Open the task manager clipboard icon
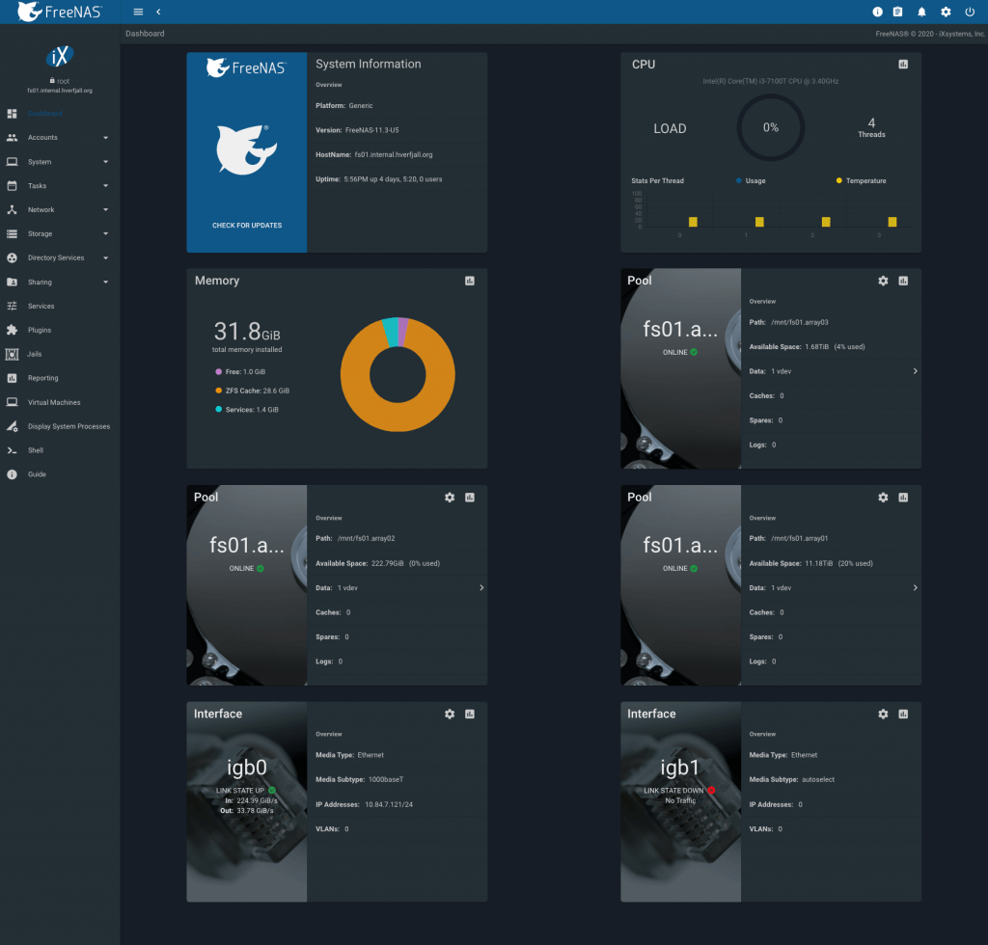Screen dimensions: 988x945 coord(897,12)
